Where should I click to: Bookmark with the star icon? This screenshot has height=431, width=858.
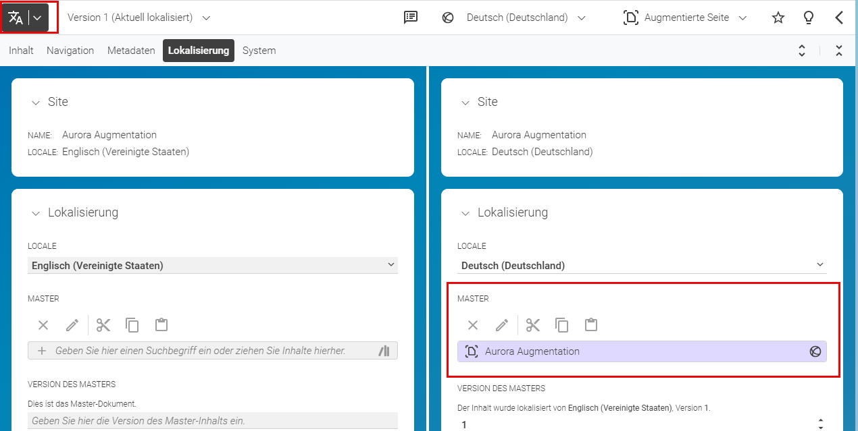(x=778, y=18)
